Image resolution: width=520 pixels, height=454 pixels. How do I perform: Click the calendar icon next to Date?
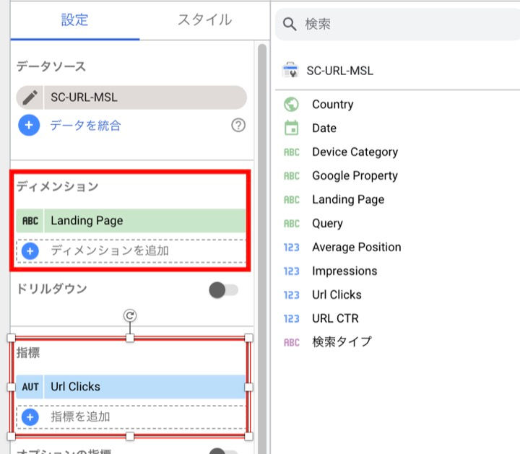tap(291, 128)
